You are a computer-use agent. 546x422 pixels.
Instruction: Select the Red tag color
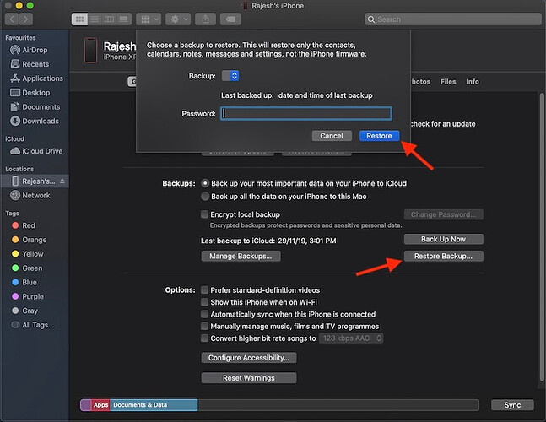point(29,225)
